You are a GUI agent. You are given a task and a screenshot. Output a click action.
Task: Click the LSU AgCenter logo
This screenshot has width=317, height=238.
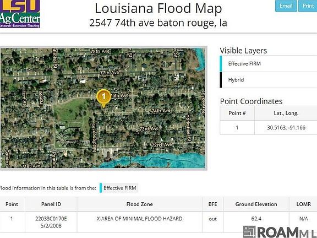(x=20, y=14)
